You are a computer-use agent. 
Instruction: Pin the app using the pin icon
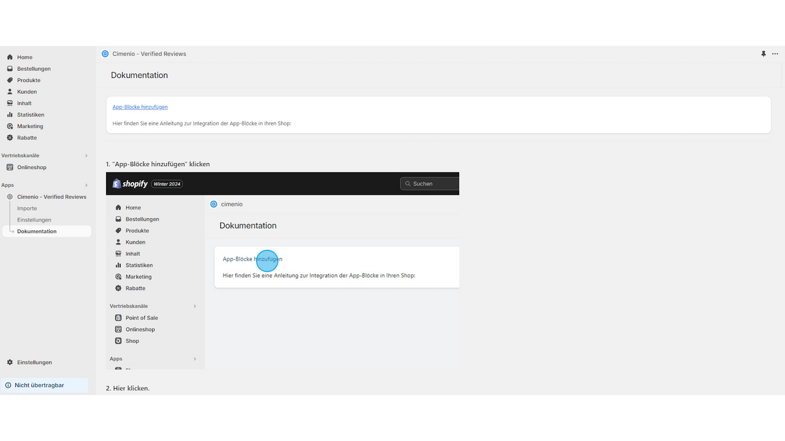click(764, 54)
